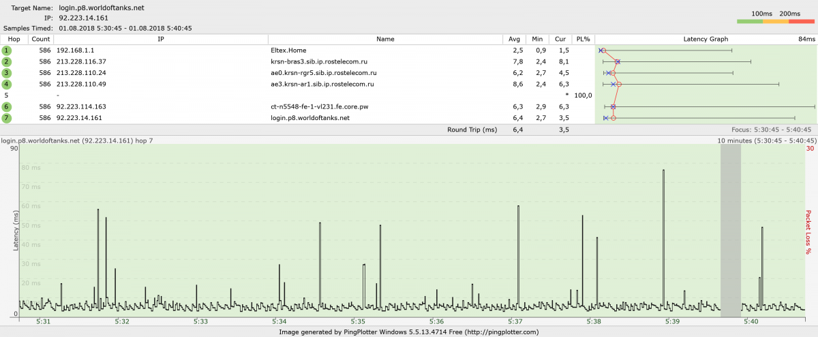Click the Name column header
The image size is (818, 337).
385,40
